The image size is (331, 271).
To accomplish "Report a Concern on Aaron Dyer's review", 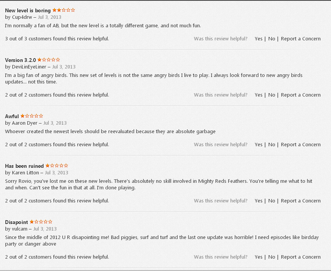I will (301, 145).
